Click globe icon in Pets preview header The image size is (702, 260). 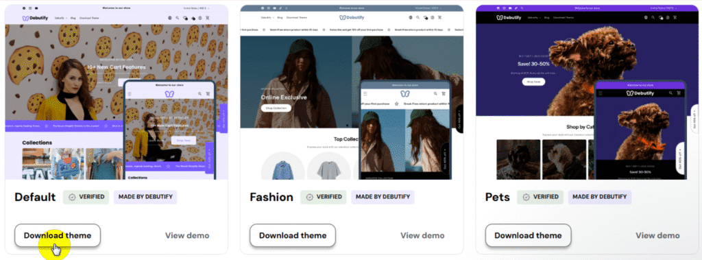646,17
